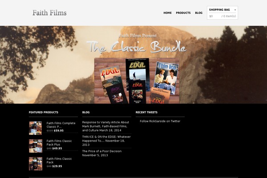The width and height of the screenshot is (267, 178).
Task: Open Faith Films Classic Pack Plus thumbnail
Action: [36, 146]
